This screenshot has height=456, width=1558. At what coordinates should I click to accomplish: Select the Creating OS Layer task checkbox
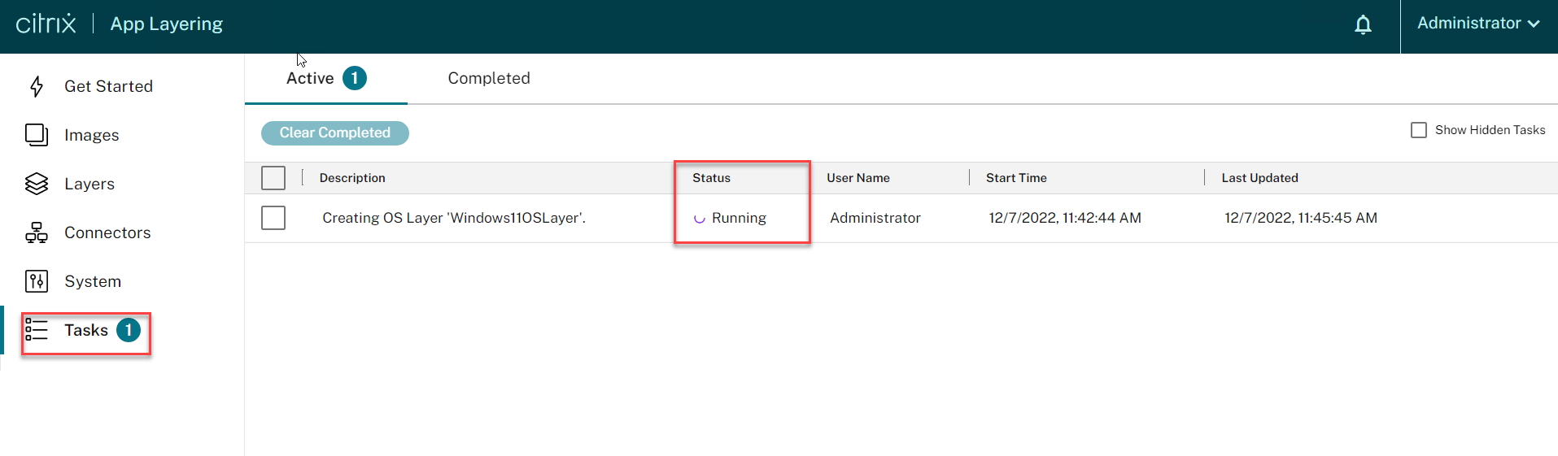(x=273, y=218)
